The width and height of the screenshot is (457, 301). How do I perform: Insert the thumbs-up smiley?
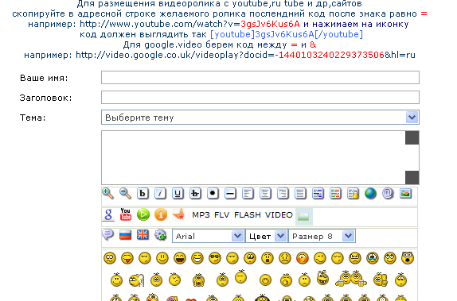pyautogui.click(x=381, y=280)
